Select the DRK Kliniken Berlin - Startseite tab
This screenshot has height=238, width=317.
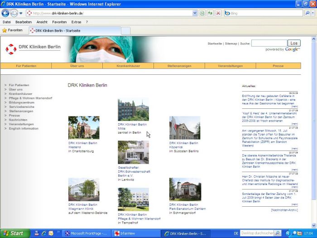(75, 31)
